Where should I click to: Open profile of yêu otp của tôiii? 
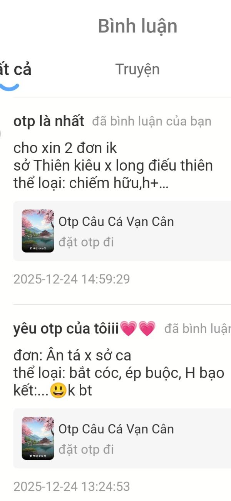[67, 328]
